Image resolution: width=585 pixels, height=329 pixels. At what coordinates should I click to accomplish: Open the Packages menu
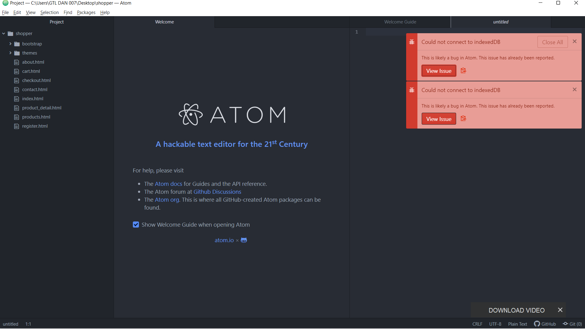86,12
